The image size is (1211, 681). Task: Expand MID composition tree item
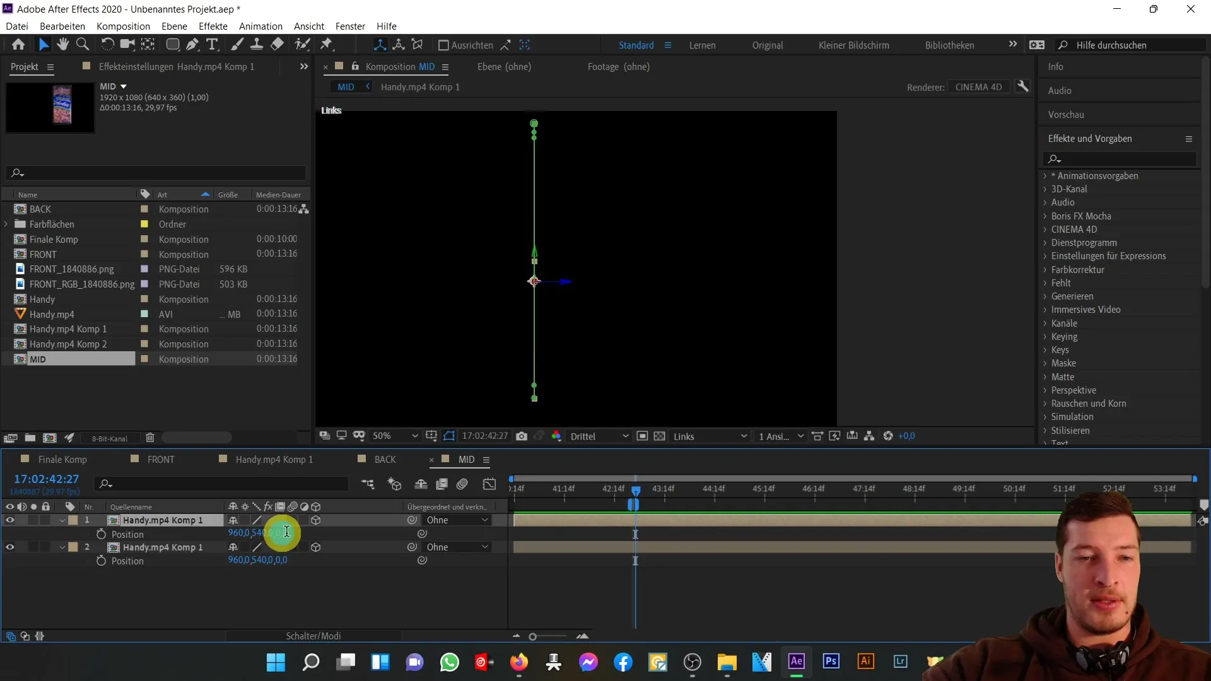tap(8, 358)
